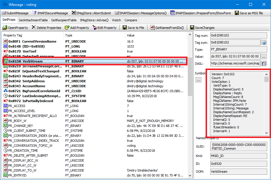Click the Edit Property icon
This screenshot has width=271, height=180.
(95, 28)
